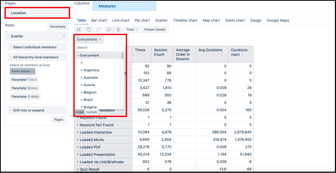
Task: Open the Everywhere location dropdown
Action: pyautogui.click(x=89, y=39)
